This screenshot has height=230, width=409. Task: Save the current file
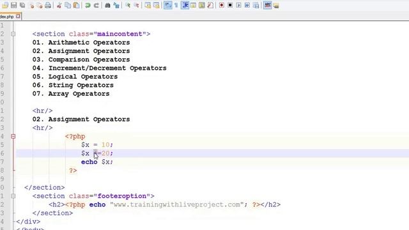pyautogui.click(x=13, y=5)
